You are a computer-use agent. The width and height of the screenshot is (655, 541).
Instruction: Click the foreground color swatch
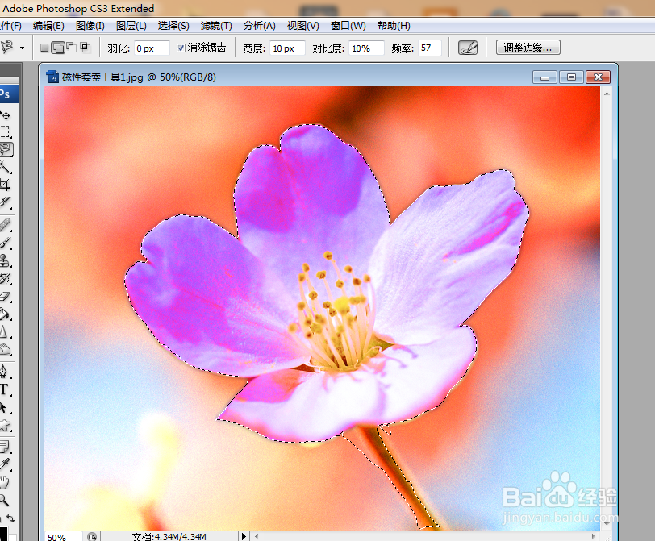3,534
